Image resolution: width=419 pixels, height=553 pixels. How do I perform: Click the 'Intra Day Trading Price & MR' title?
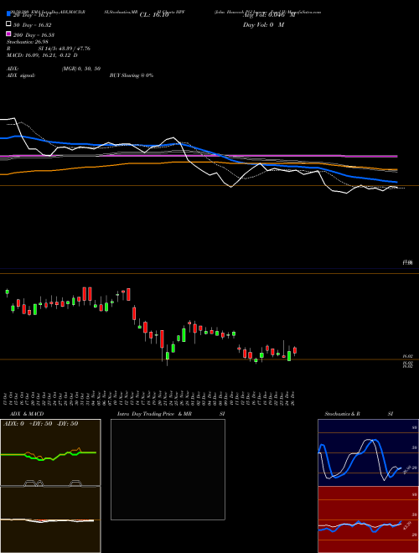click(x=154, y=414)
